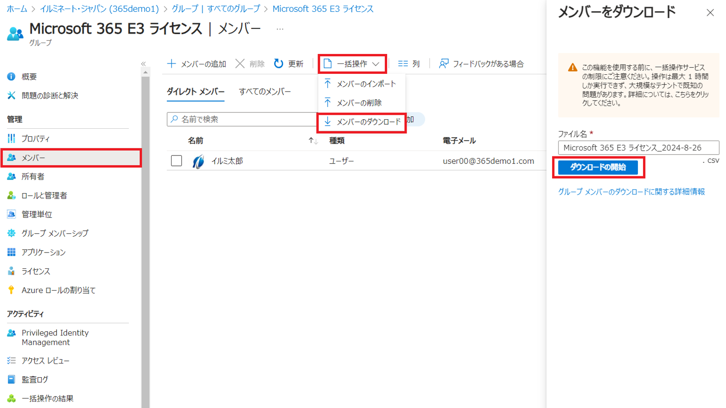Open 一括操作の結果 page
The width and height of the screenshot is (726, 408).
click(x=47, y=398)
